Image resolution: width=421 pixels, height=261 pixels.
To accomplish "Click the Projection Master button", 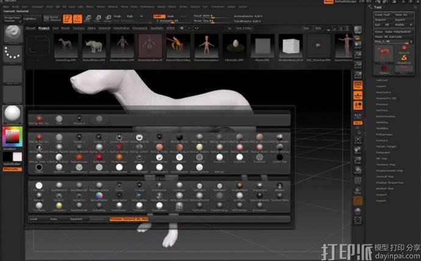I will (x=12, y=19).
